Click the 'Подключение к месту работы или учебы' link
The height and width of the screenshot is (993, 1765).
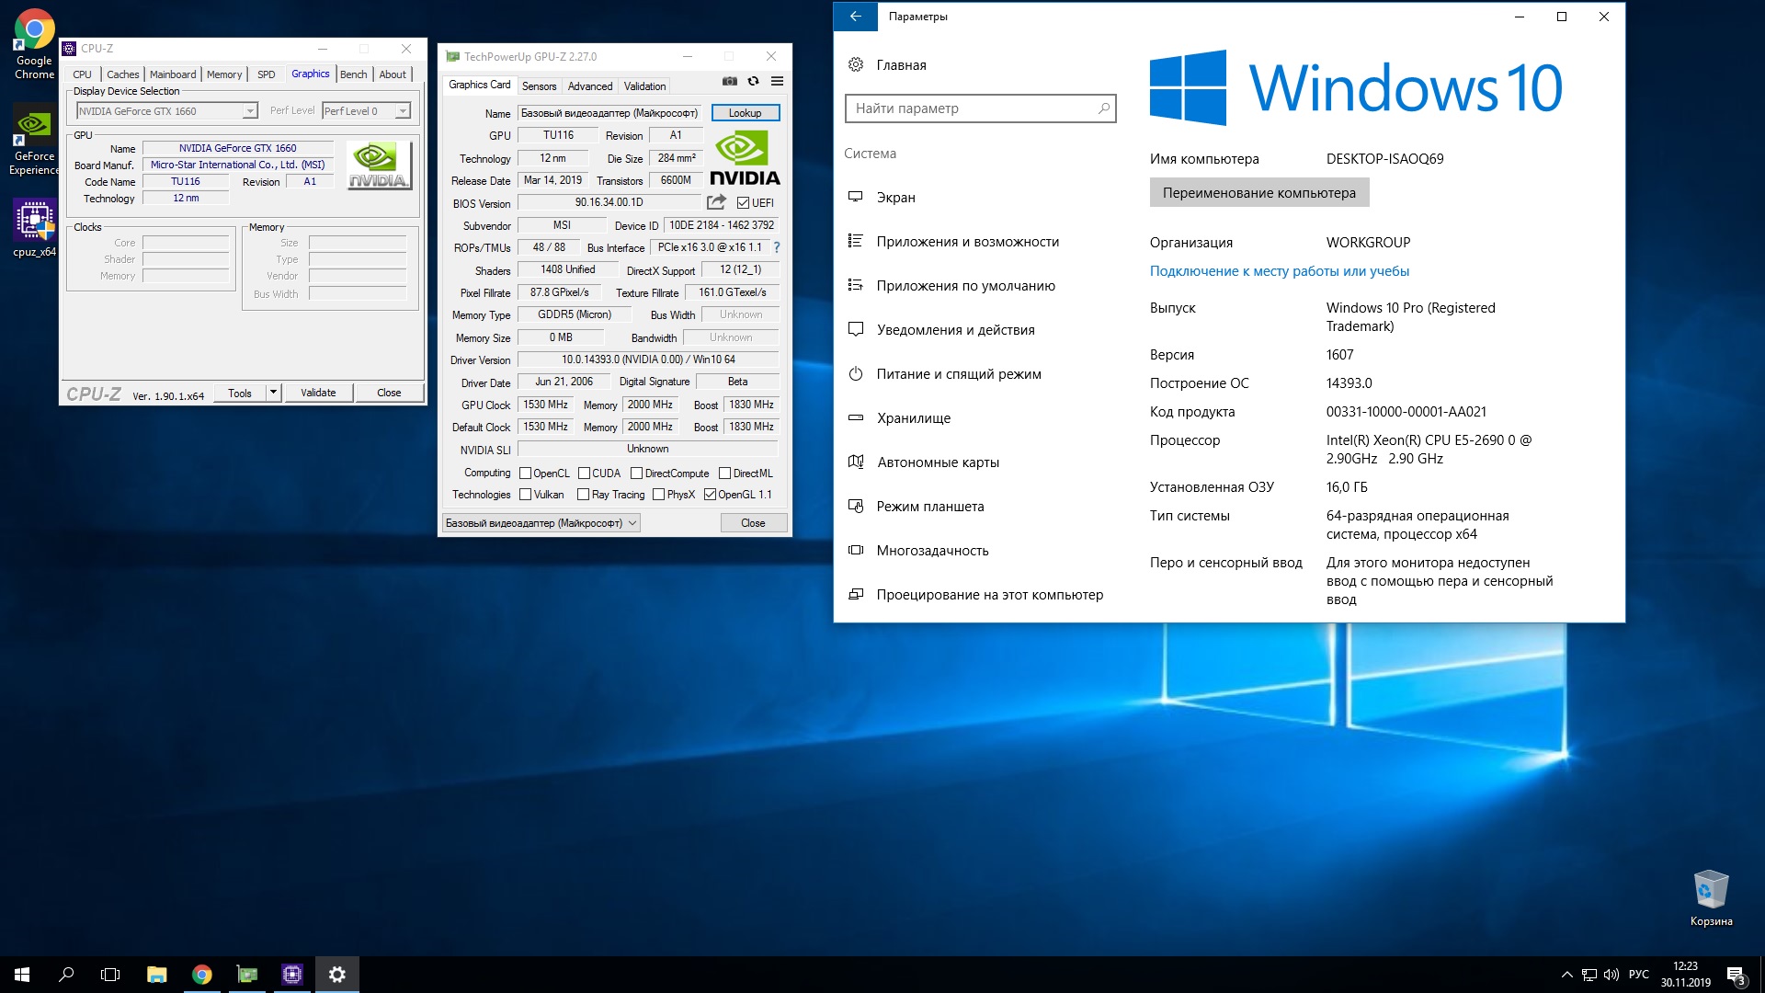pyautogui.click(x=1279, y=271)
